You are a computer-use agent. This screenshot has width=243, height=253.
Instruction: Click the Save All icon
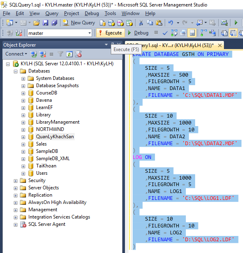(x=54, y=23)
